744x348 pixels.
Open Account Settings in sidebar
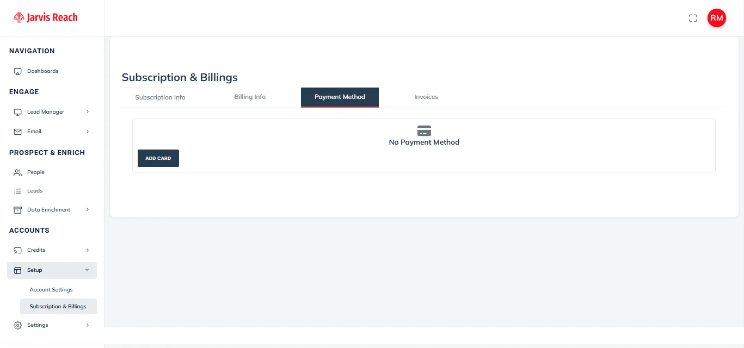tap(51, 290)
